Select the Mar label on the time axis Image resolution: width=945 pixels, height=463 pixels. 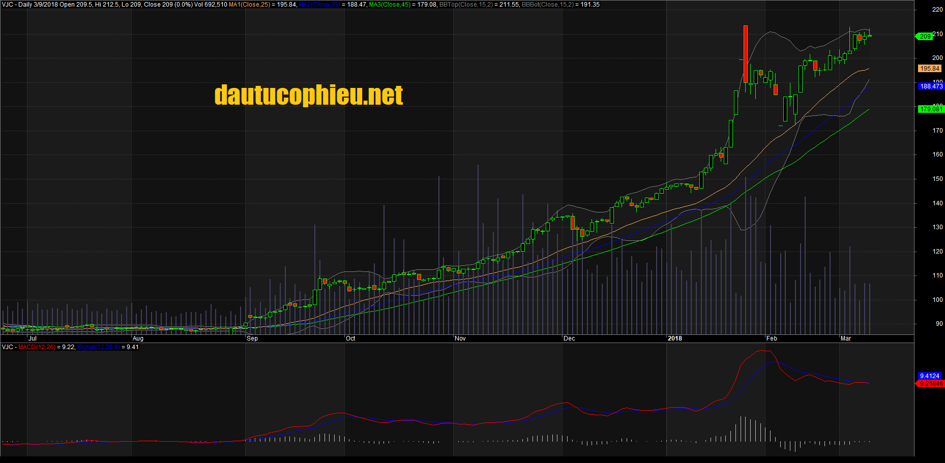845,338
